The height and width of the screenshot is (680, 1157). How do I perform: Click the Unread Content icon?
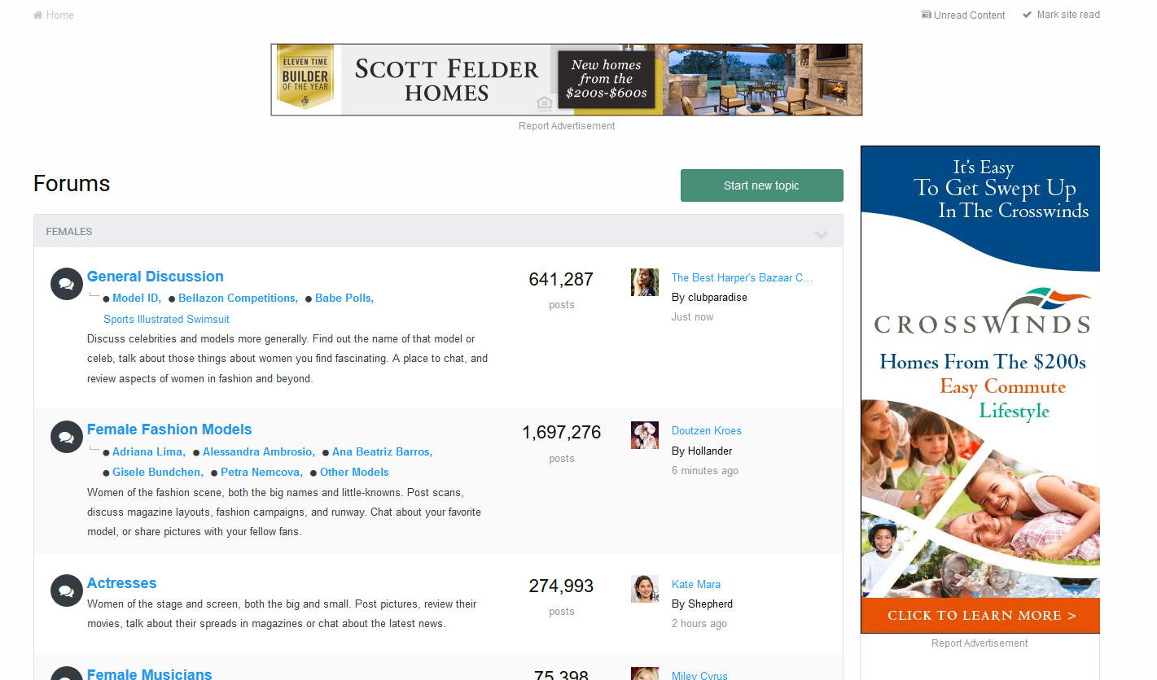(x=926, y=15)
